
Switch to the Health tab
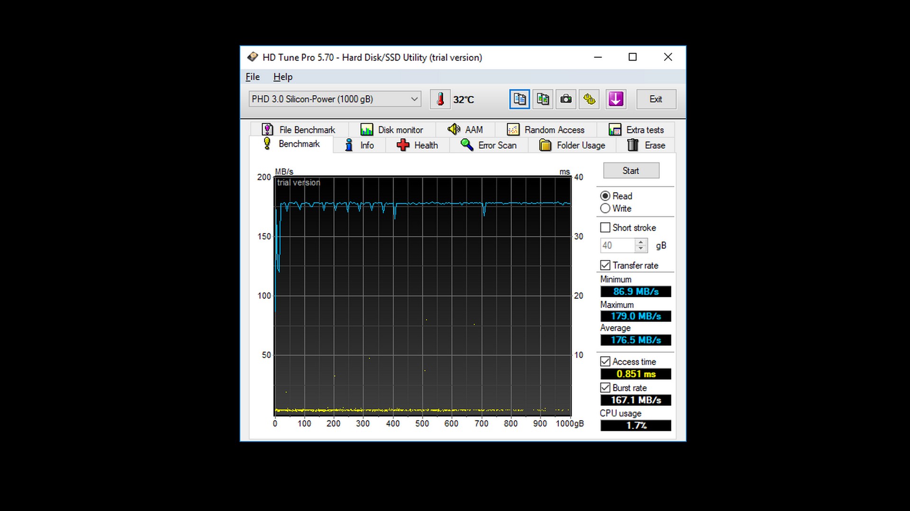point(417,145)
